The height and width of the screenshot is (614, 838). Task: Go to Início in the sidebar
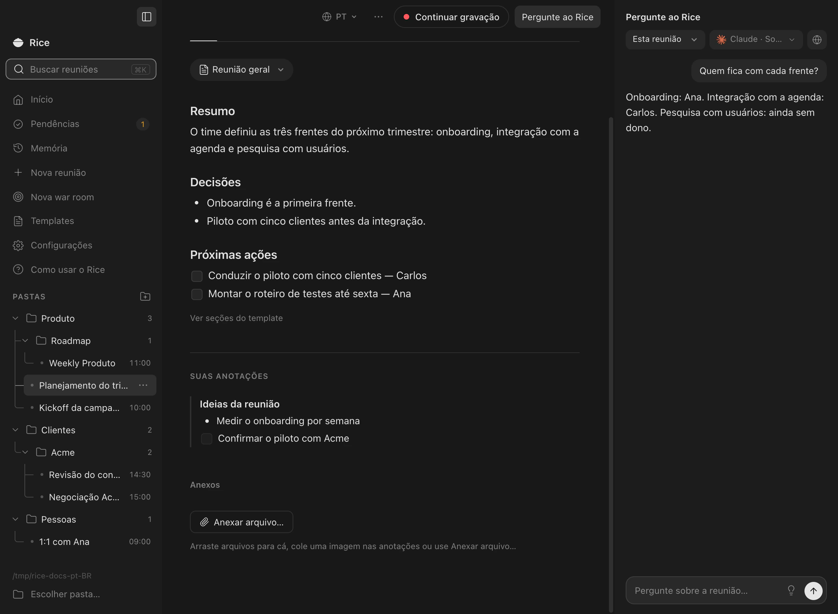click(81, 99)
